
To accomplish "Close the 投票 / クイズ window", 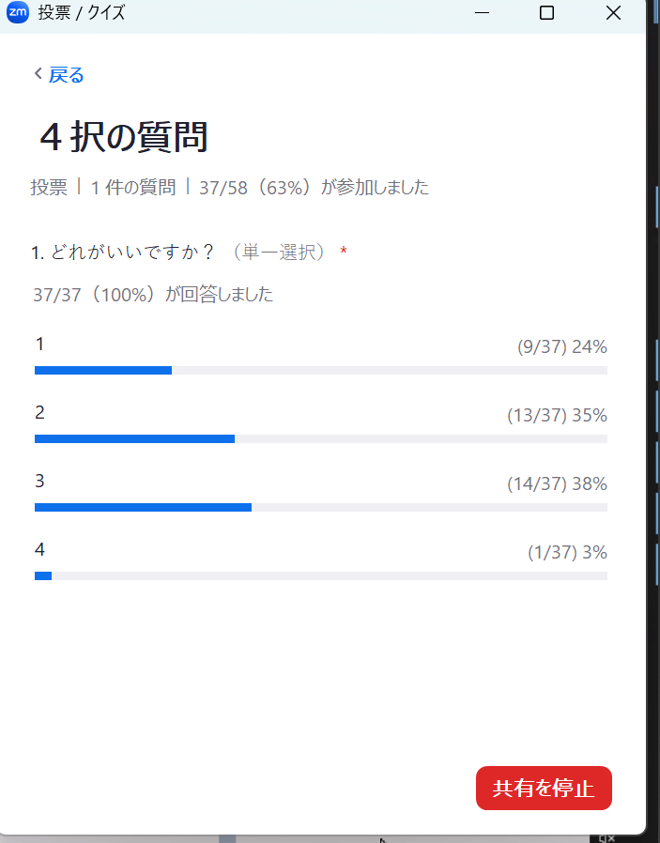I will pyautogui.click(x=613, y=13).
